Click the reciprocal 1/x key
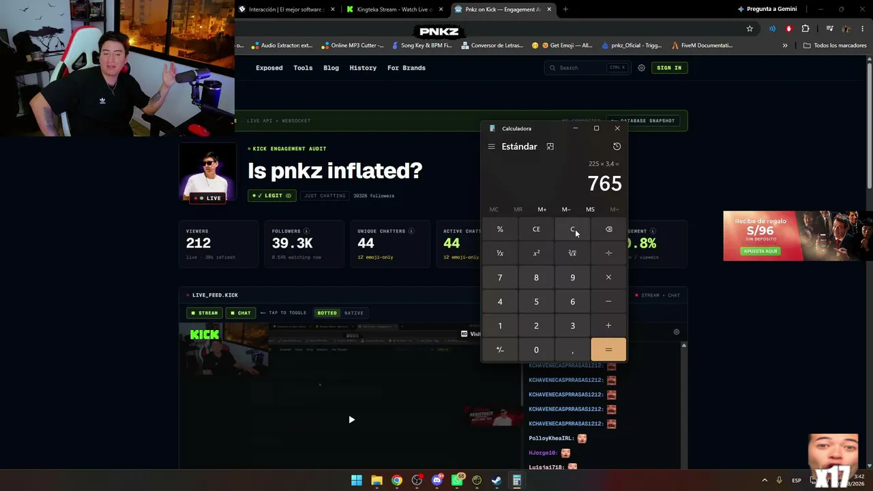The width and height of the screenshot is (873, 491). 500,253
